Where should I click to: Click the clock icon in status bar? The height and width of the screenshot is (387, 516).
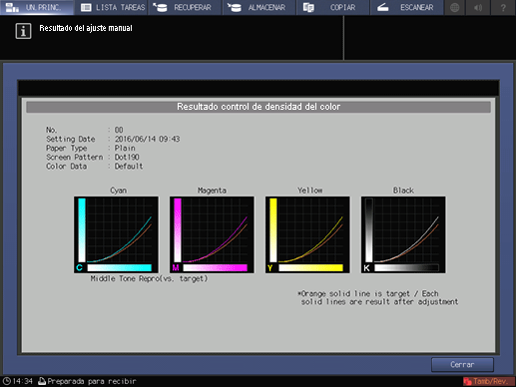click(6, 381)
